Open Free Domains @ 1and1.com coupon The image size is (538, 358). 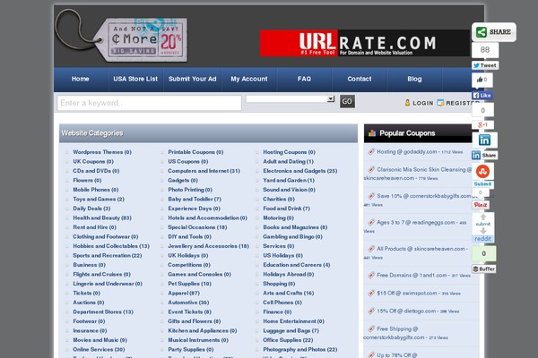(x=412, y=275)
